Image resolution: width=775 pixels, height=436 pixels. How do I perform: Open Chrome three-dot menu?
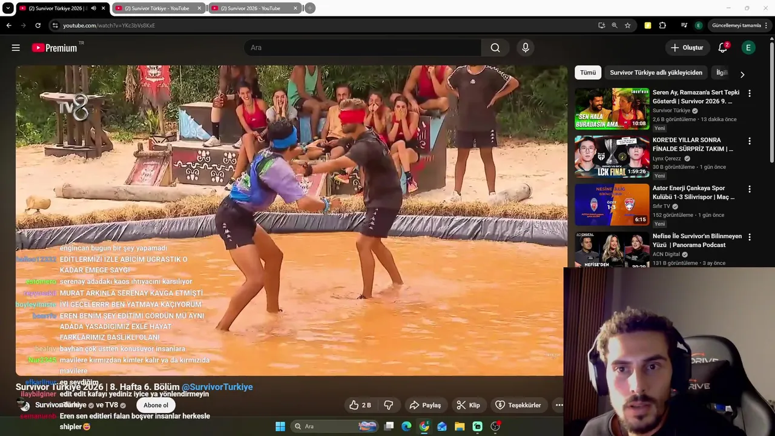(x=767, y=25)
